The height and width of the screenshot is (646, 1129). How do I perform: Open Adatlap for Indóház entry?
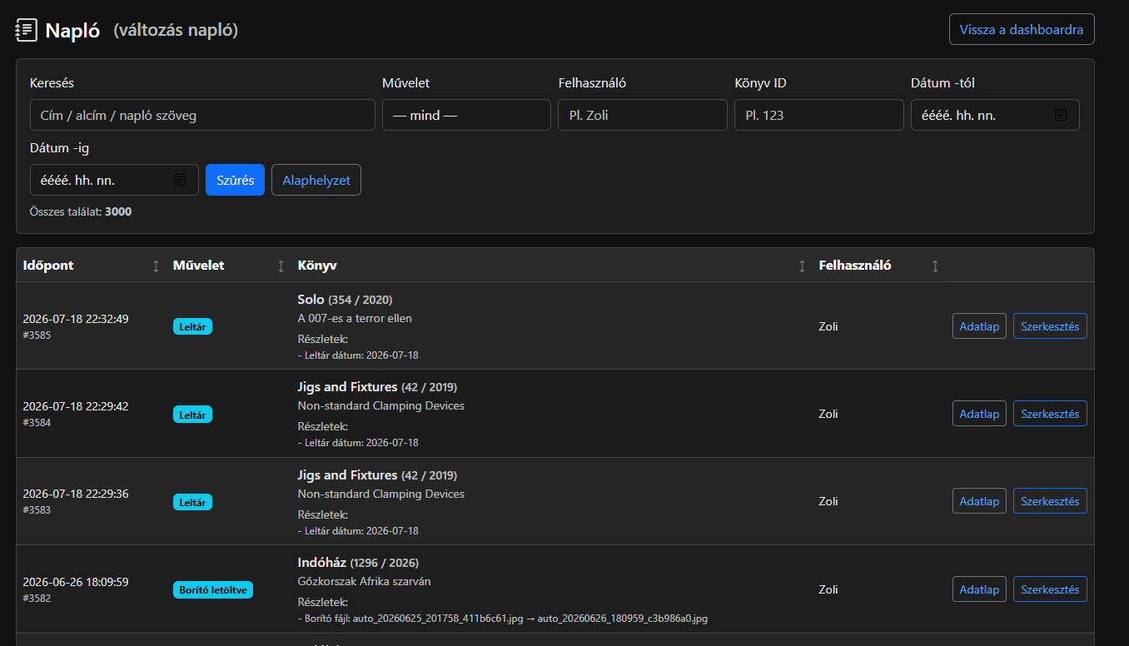pos(979,589)
